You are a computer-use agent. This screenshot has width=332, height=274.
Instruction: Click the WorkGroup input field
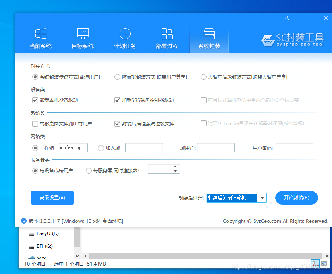coord(73,148)
